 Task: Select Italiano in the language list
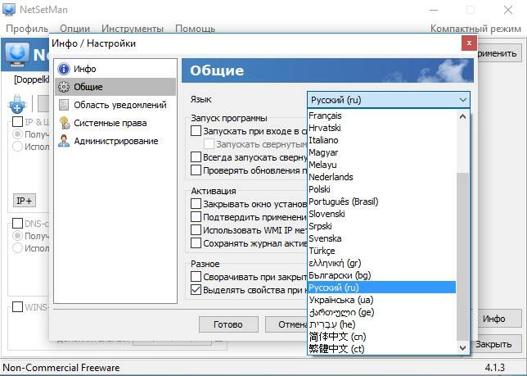click(382, 140)
